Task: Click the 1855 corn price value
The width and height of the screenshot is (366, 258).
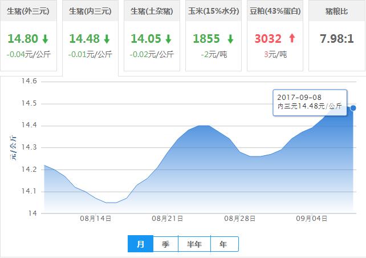Action: [206, 39]
